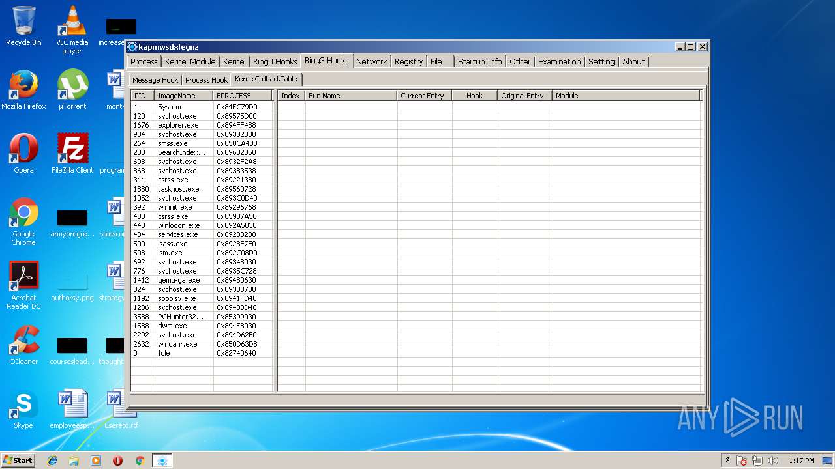Sort process list by PID column
The width and height of the screenshot is (835, 469).
click(142, 95)
